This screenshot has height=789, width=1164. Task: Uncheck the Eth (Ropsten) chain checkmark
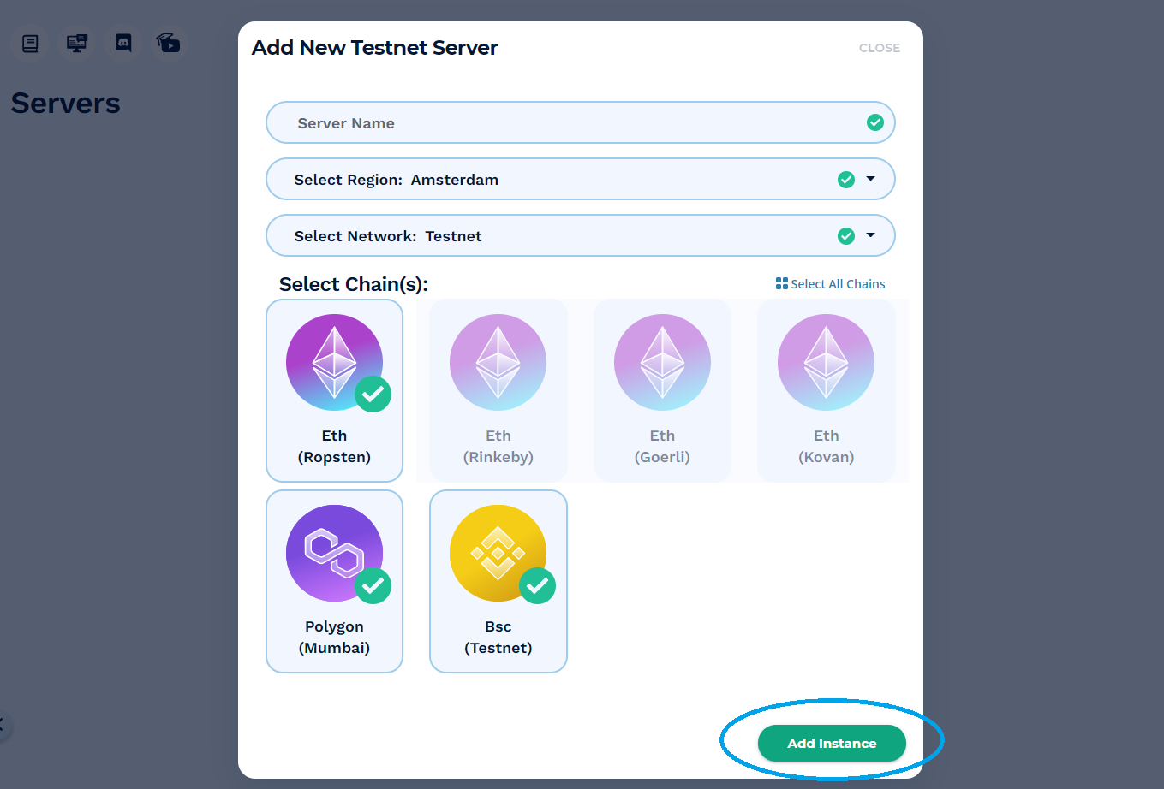373,394
